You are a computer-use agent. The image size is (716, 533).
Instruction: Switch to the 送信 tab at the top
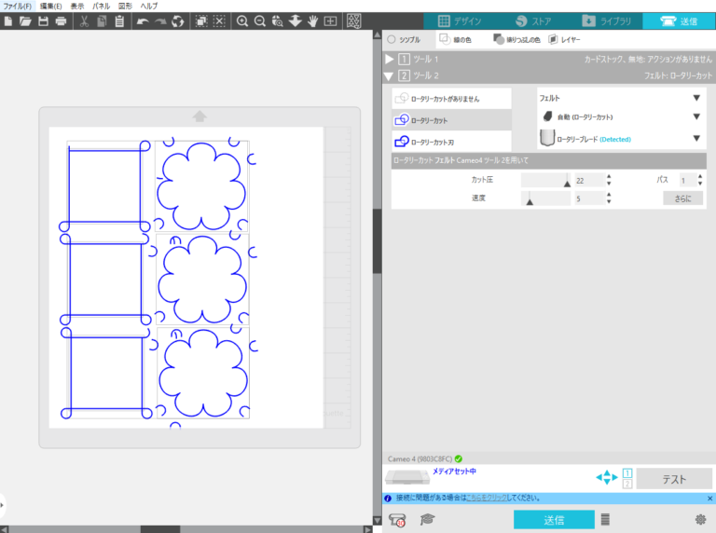coord(679,21)
